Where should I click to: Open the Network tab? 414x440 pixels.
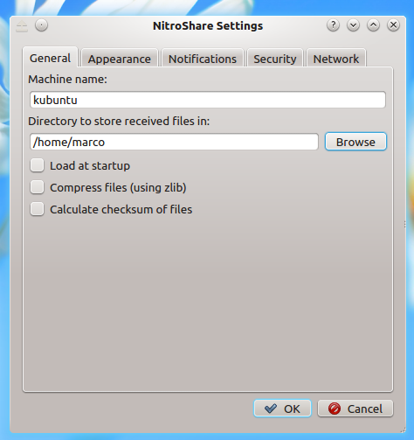point(336,59)
